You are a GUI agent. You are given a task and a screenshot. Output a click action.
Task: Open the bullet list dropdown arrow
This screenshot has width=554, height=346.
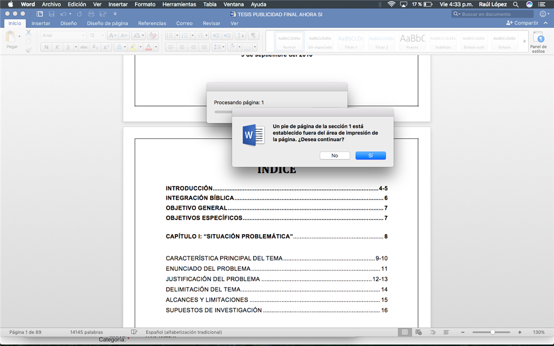(x=177, y=35)
